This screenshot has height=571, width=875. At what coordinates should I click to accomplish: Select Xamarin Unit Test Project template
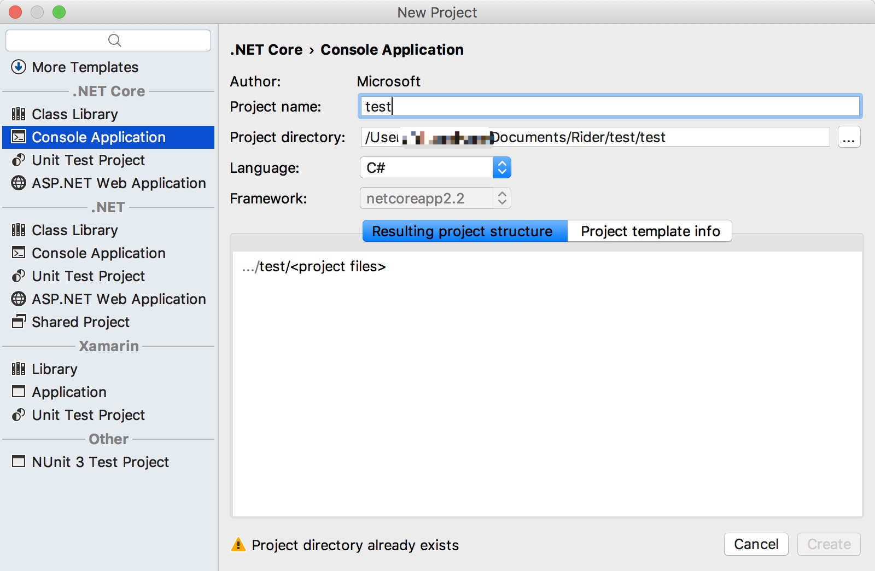pos(88,415)
